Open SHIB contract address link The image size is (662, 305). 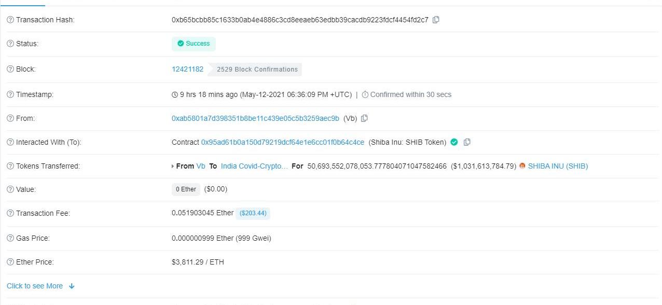tap(282, 142)
